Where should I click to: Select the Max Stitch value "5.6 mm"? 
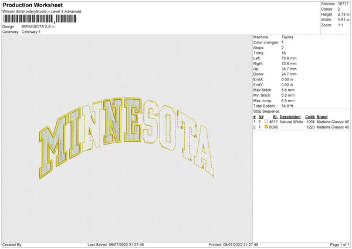point(288,90)
